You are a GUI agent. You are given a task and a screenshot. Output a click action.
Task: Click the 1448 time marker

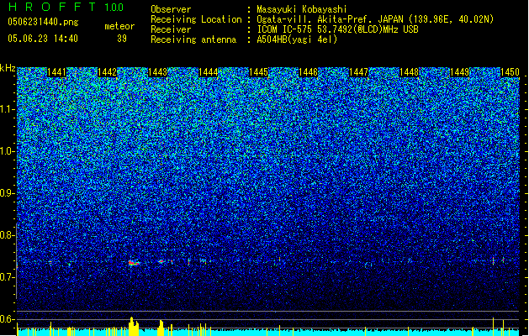tap(409, 72)
